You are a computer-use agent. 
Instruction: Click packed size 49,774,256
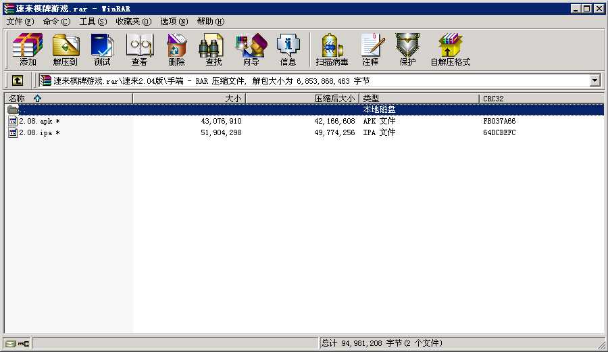(x=334, y=132)
